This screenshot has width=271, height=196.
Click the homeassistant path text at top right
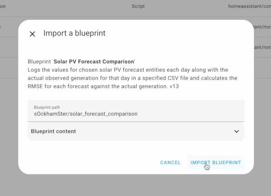pyautogui.click(x=249, y=6)
